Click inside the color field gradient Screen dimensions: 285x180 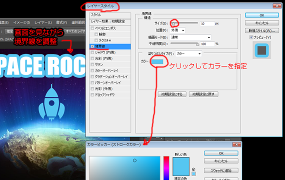click(x=124, y=168)
